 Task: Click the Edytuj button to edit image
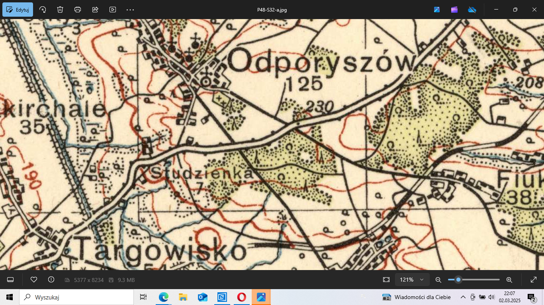coord(18,10)
